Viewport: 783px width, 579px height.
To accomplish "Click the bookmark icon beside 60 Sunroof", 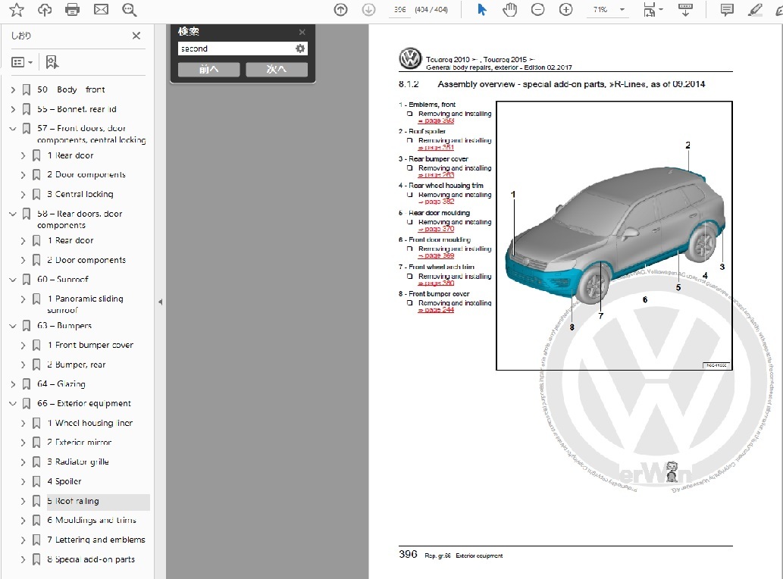I will (x=27, y=280).
